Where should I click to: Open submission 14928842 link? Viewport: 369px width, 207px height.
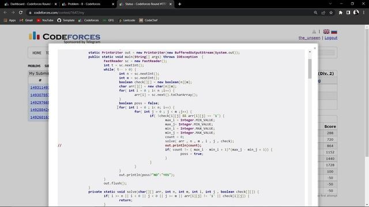point(40,110)
